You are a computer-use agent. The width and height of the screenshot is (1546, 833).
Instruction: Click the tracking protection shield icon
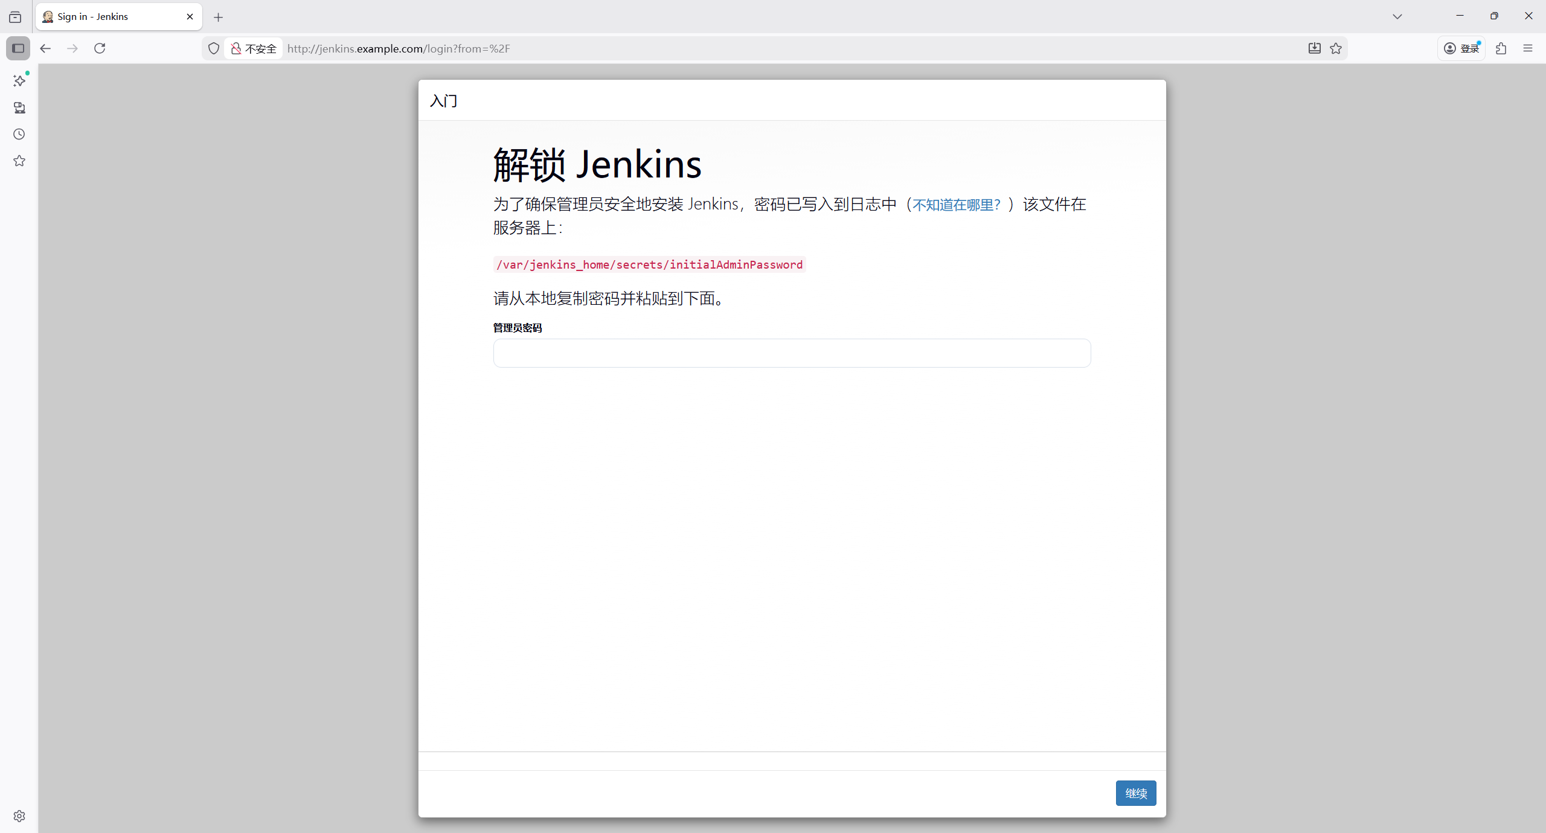coord(214,48)
